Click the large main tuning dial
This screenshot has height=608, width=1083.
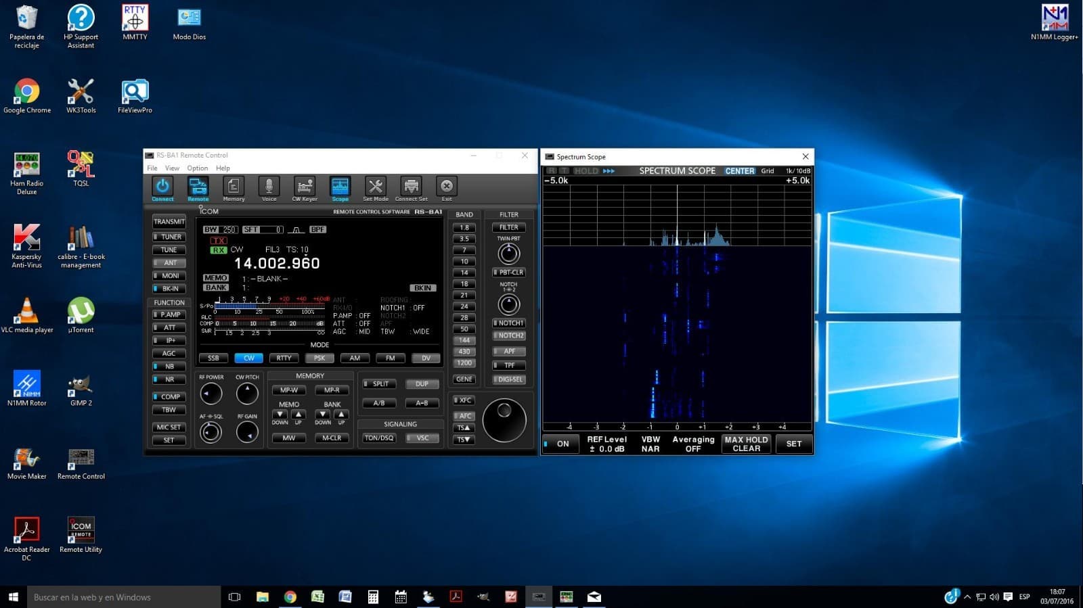pos(504,420)
